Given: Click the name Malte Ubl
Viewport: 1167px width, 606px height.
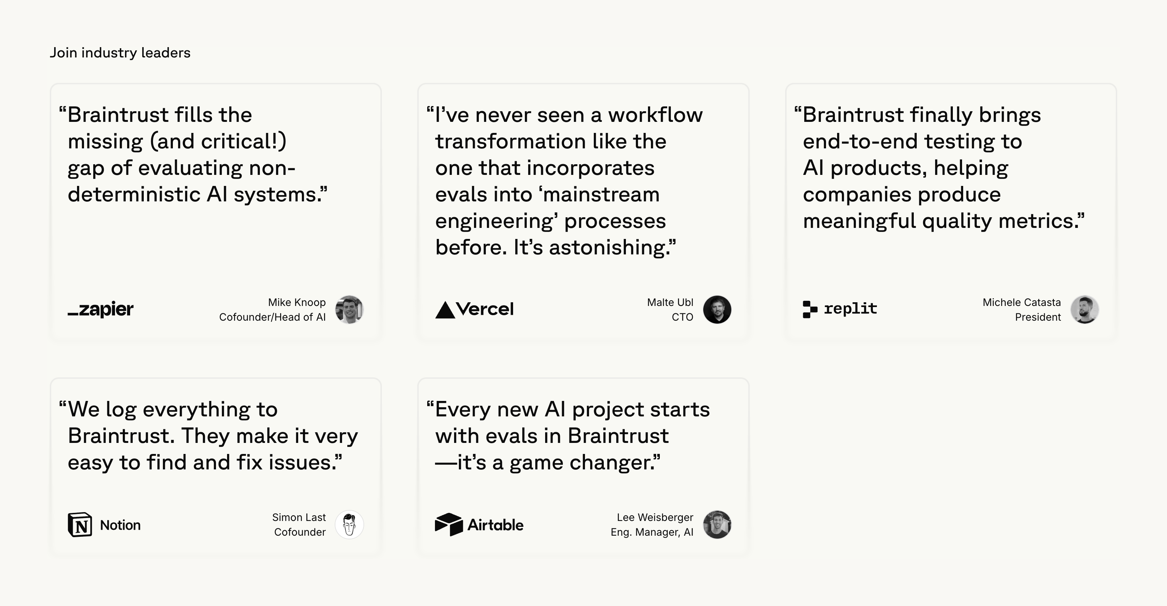Looking at the screenshot, I should [x=670, y=302].
